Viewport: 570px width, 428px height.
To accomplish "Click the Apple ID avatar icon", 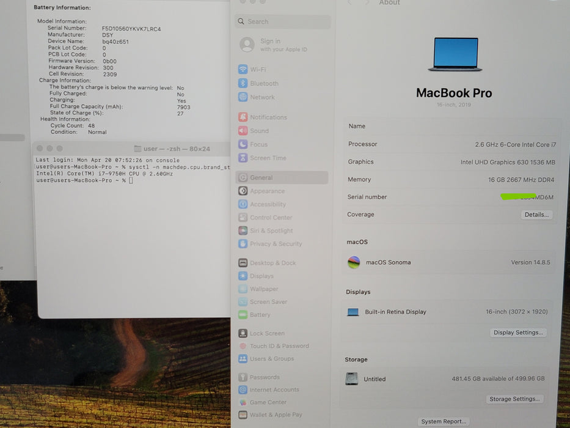I will pyautogui.click(x=247, y=45).
